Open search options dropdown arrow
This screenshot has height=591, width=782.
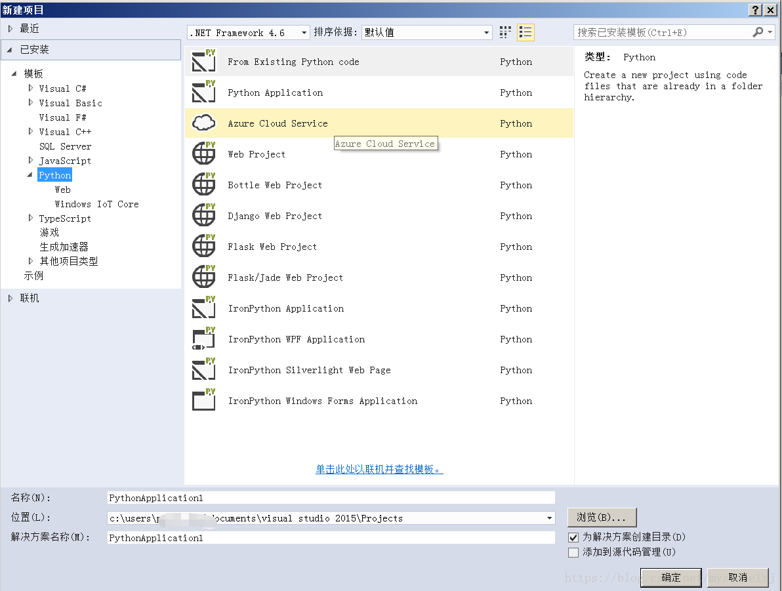771,32
